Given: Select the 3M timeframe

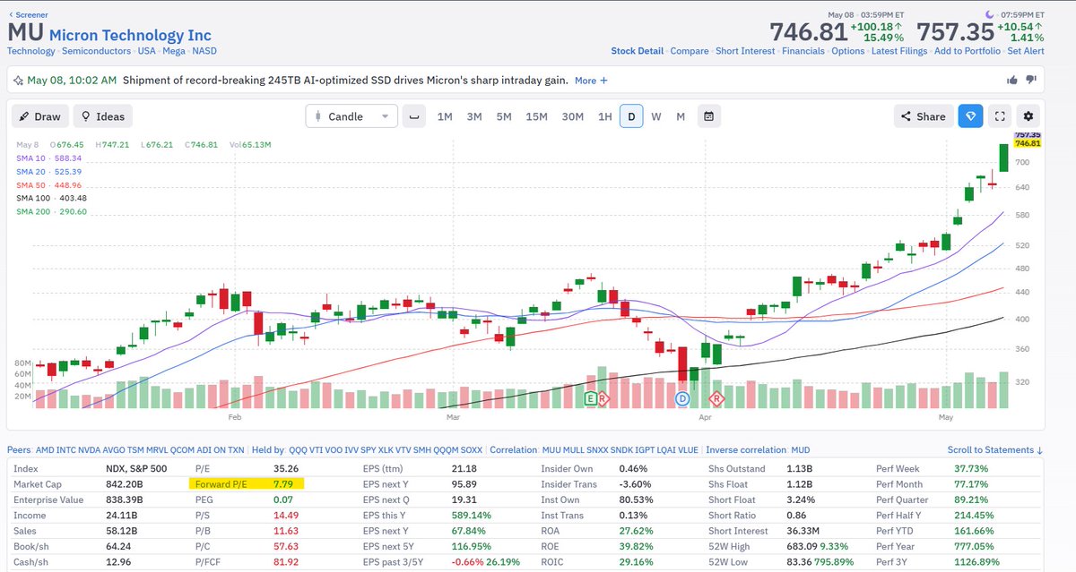Looking at the screenshot, I should pyautogui.click(x=474, y=116).
